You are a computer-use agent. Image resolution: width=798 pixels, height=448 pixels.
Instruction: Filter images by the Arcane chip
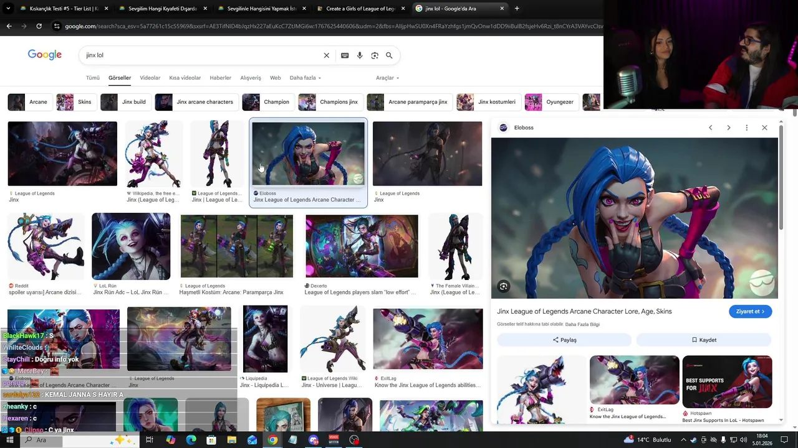29,102
